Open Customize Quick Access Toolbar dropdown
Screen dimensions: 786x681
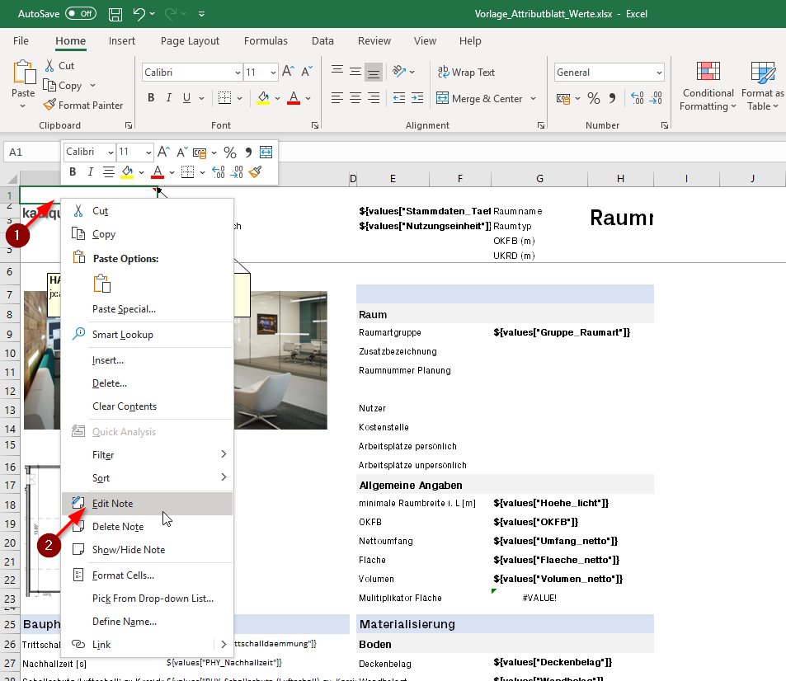pos(201,14)
